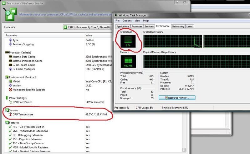250x154 pixels.
Task: Click the checkmark beside PSE - Page Size Extension
Action: point(10,139)
